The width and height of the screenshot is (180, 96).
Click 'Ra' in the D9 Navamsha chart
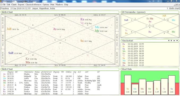150,32
